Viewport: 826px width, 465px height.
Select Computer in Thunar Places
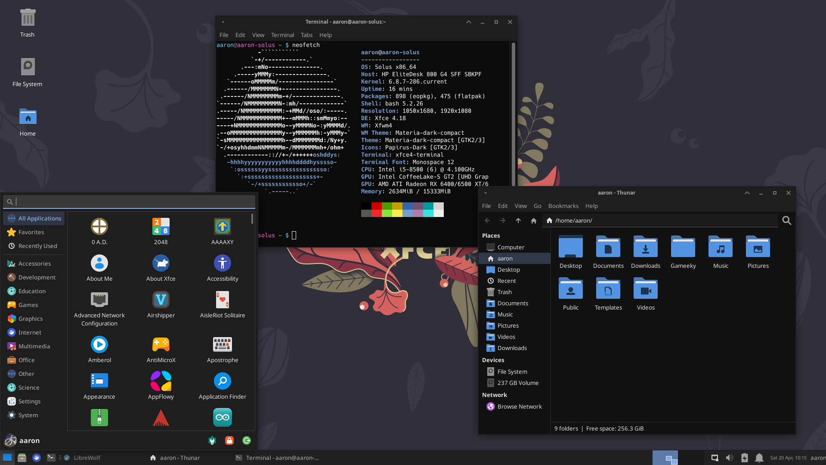(514, 247)
